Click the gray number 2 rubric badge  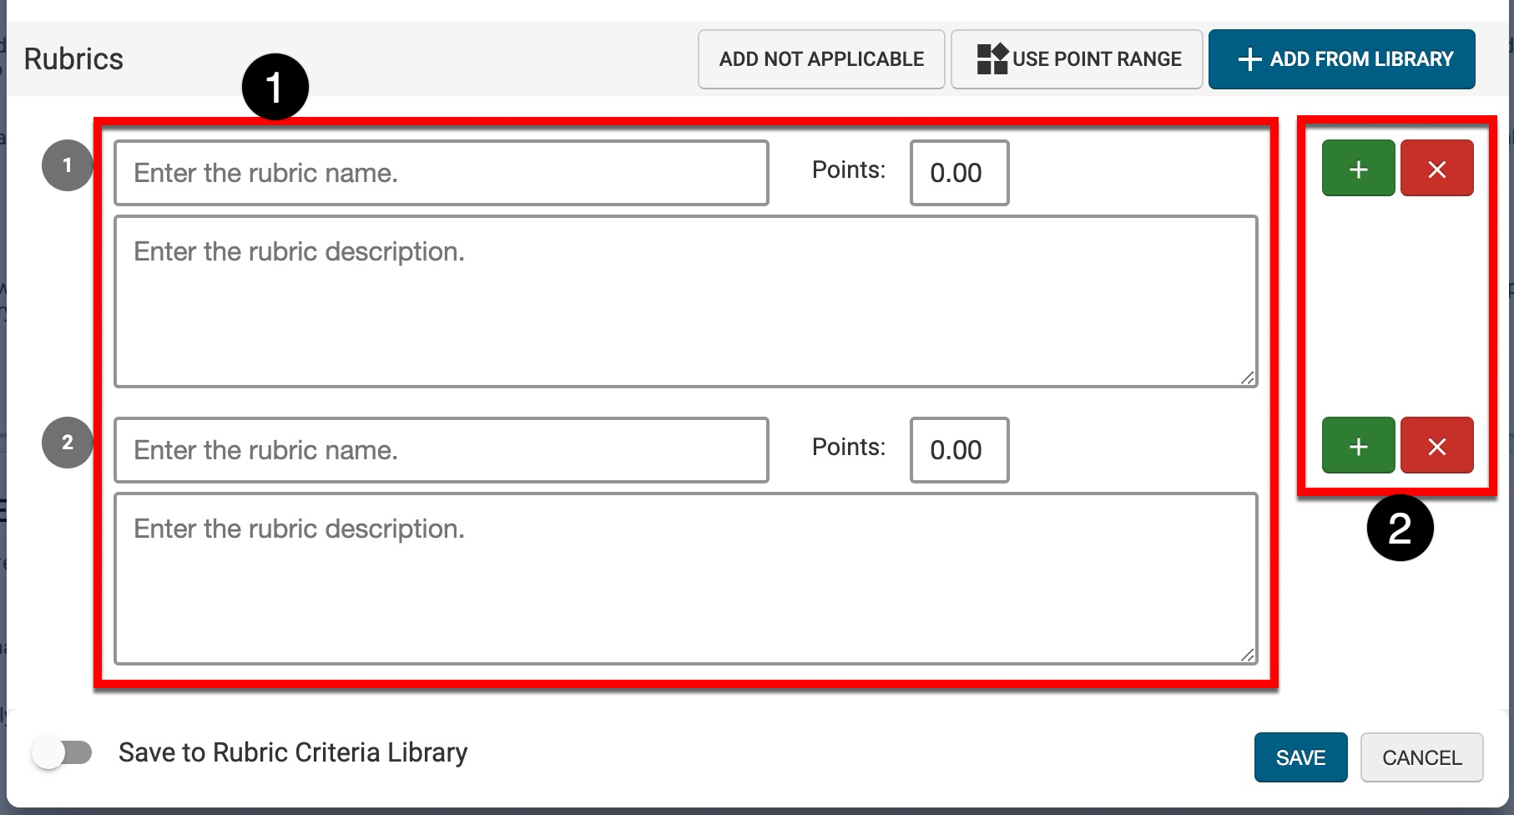[67, 443]
